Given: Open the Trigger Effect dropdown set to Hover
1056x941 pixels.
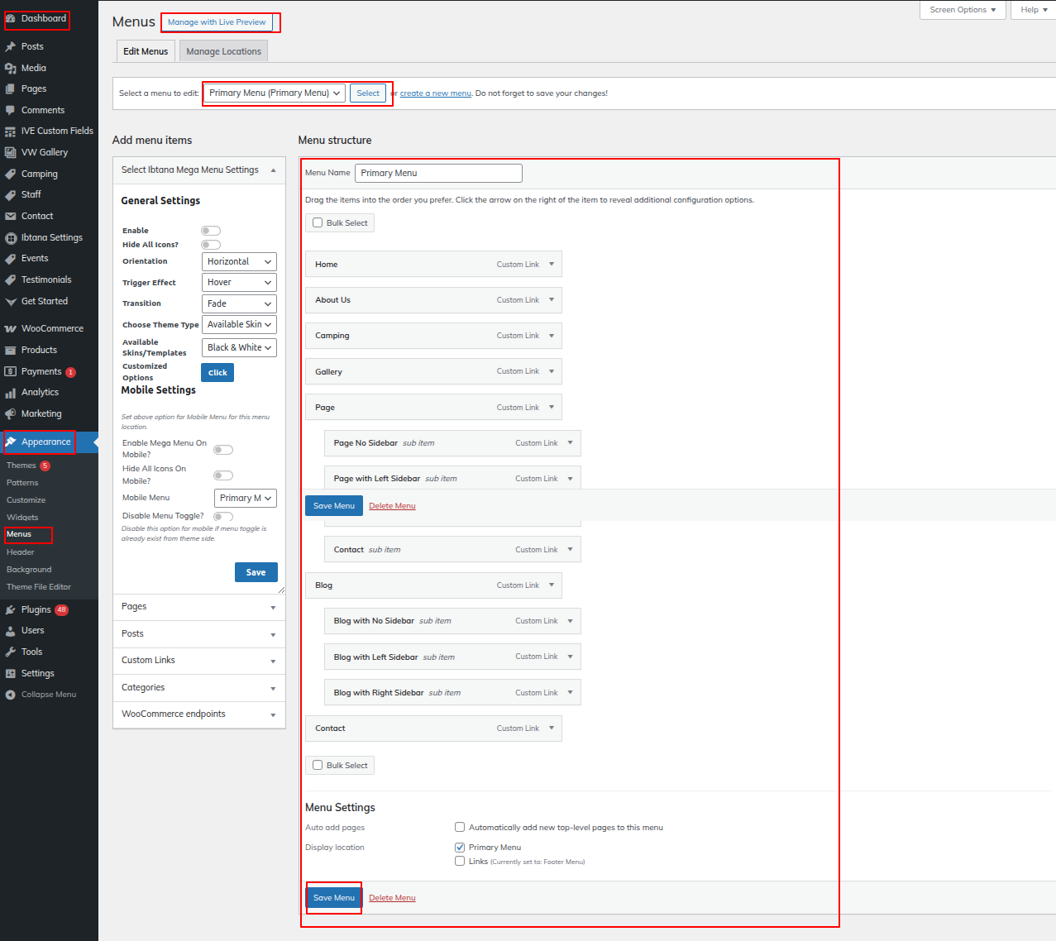Looking at the screenshot, I should [x=239, y=283].
